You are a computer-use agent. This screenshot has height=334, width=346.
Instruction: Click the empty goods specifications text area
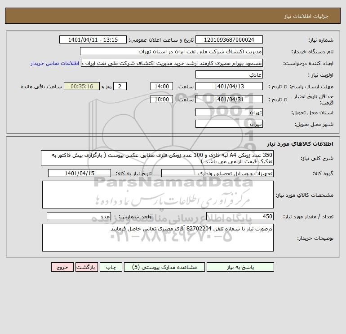(158, 195)
